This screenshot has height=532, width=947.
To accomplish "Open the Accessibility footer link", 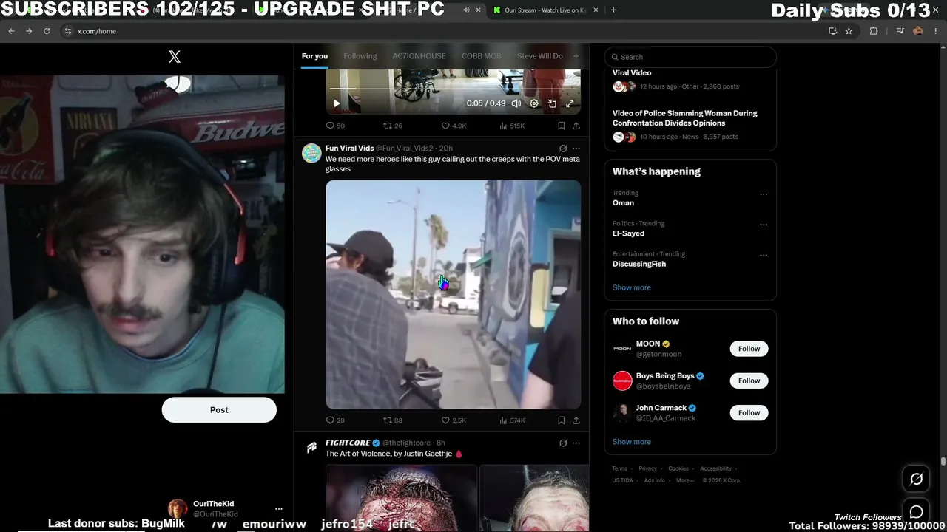I will coord(716,468).
